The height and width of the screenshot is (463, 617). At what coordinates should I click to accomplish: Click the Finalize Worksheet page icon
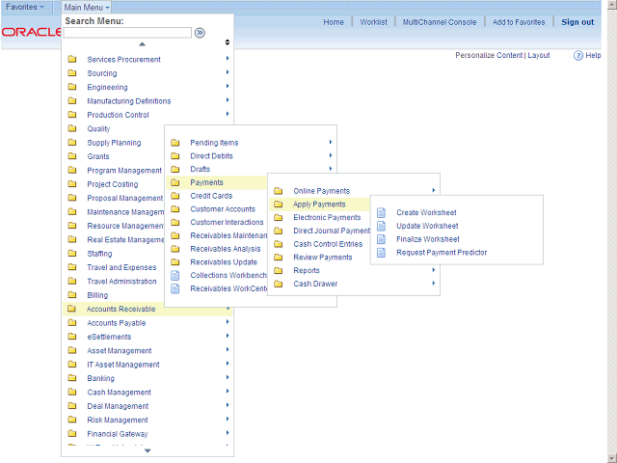(x=381, y=239)
